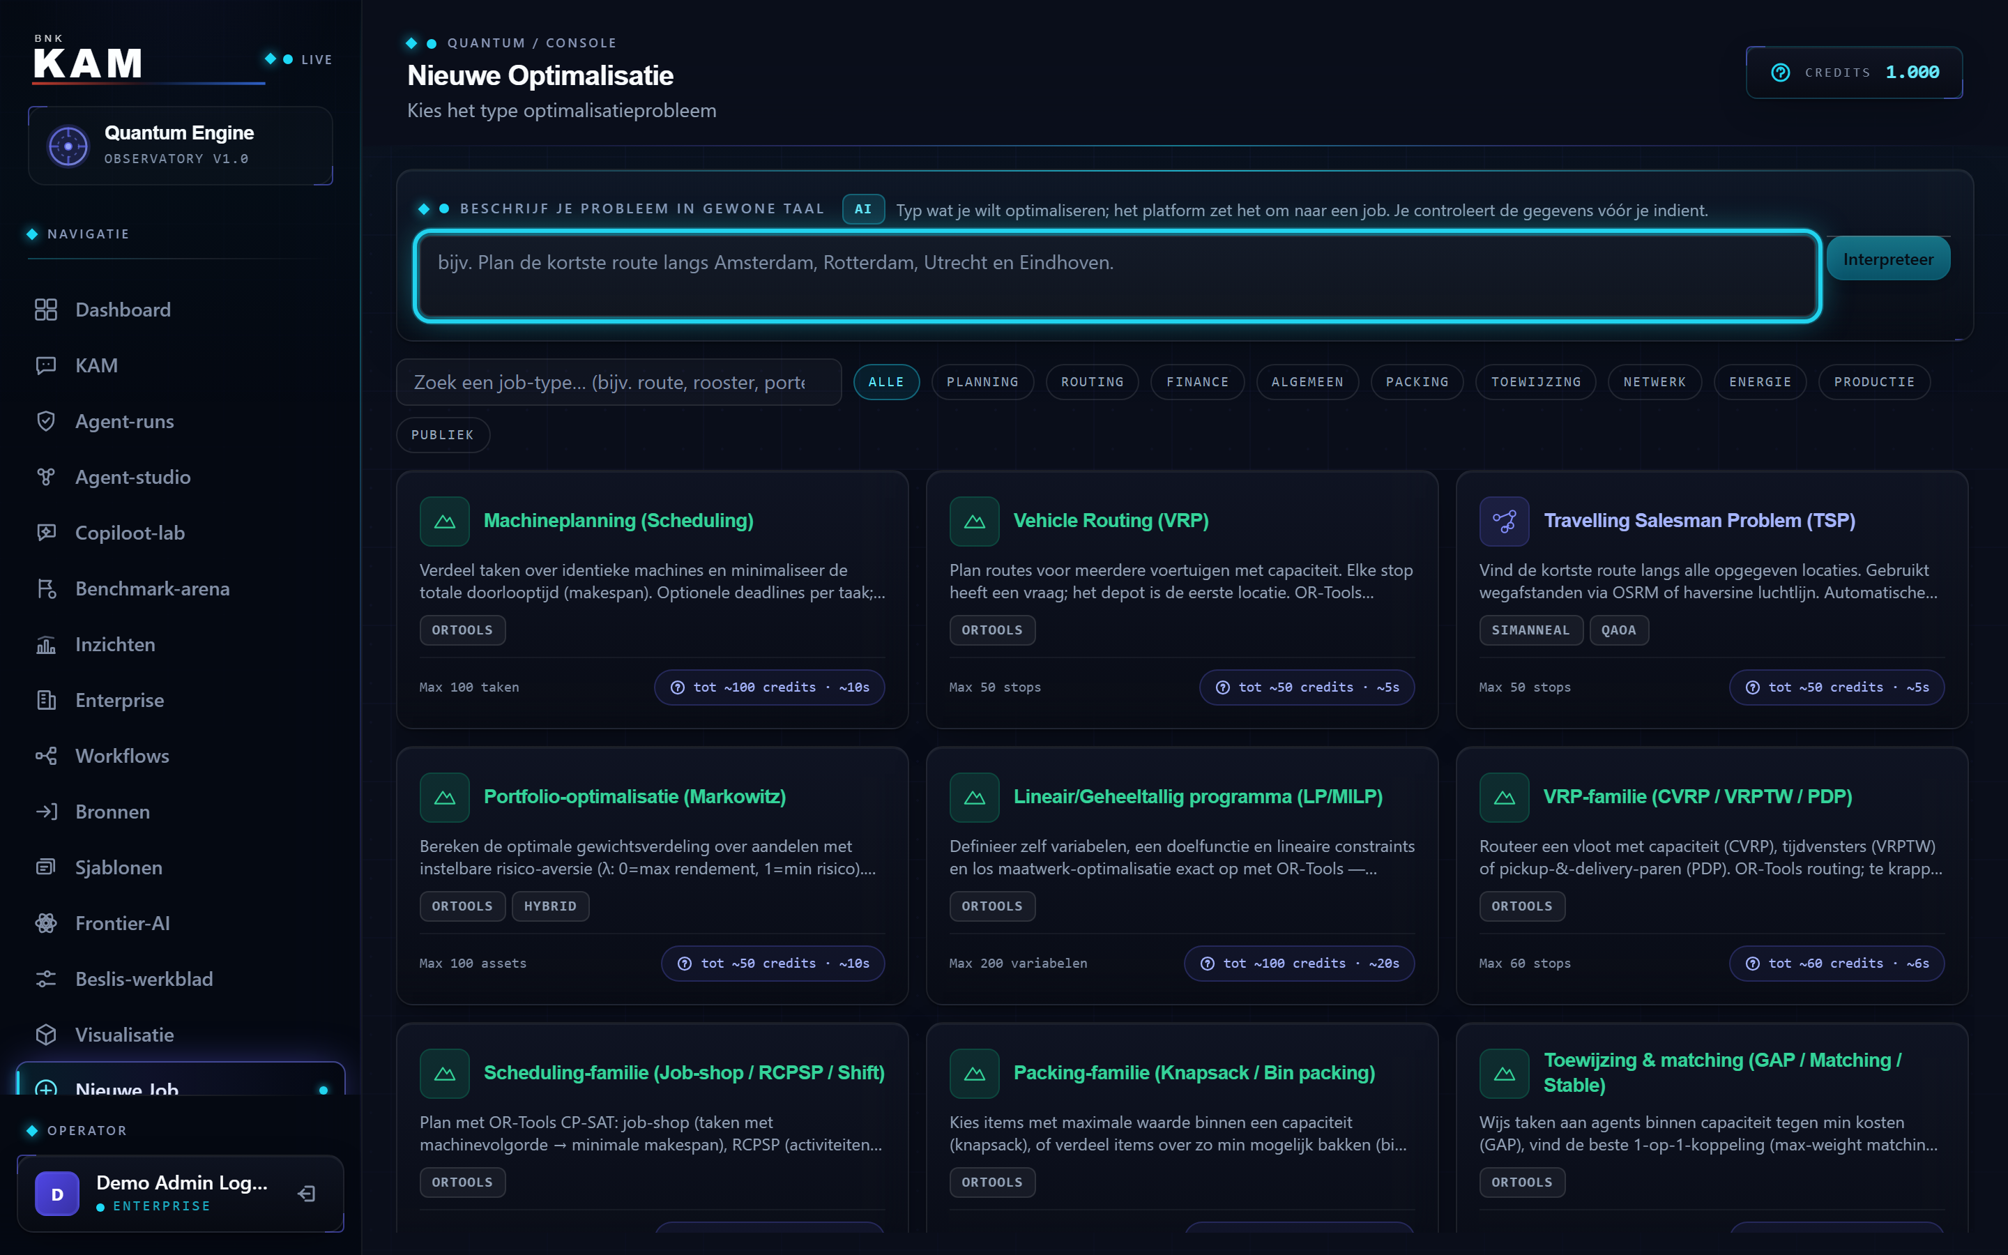Click the credits badge showing 1.000
The image size is (2008, 1255).
pos(1854,73)
